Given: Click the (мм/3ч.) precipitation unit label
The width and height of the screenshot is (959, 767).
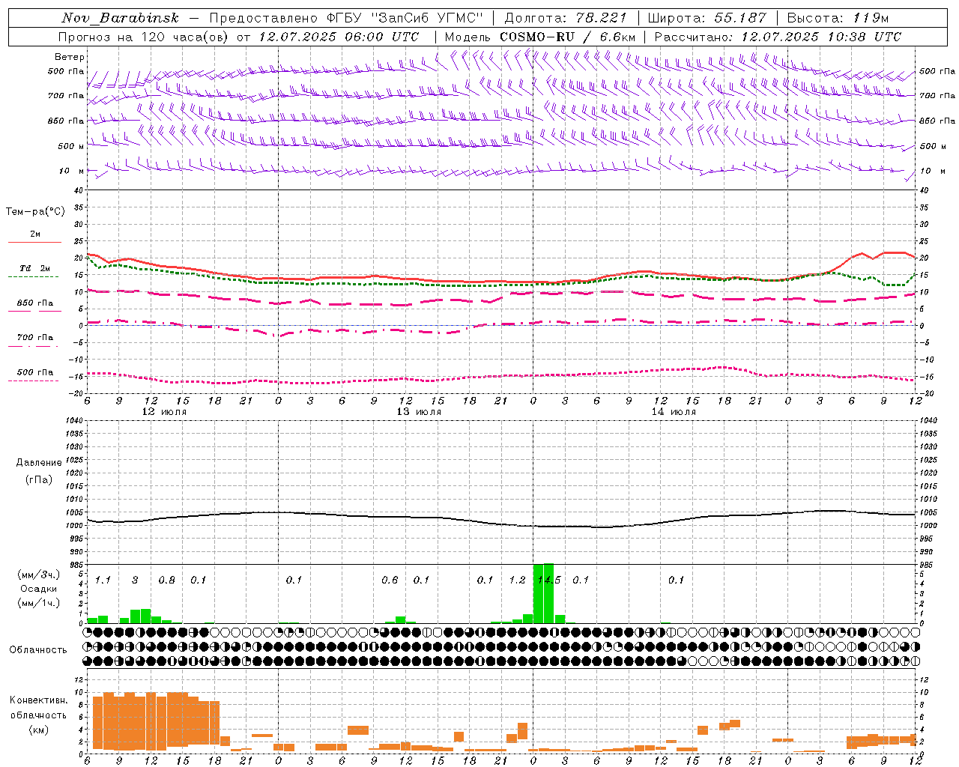Looking at the screenshot, I should (39, 575).
